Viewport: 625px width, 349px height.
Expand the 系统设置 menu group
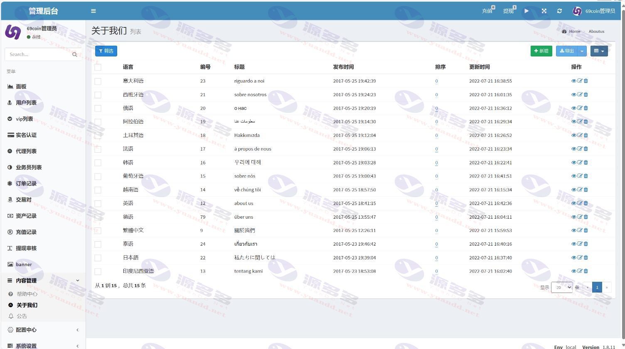tap(43, 345)
